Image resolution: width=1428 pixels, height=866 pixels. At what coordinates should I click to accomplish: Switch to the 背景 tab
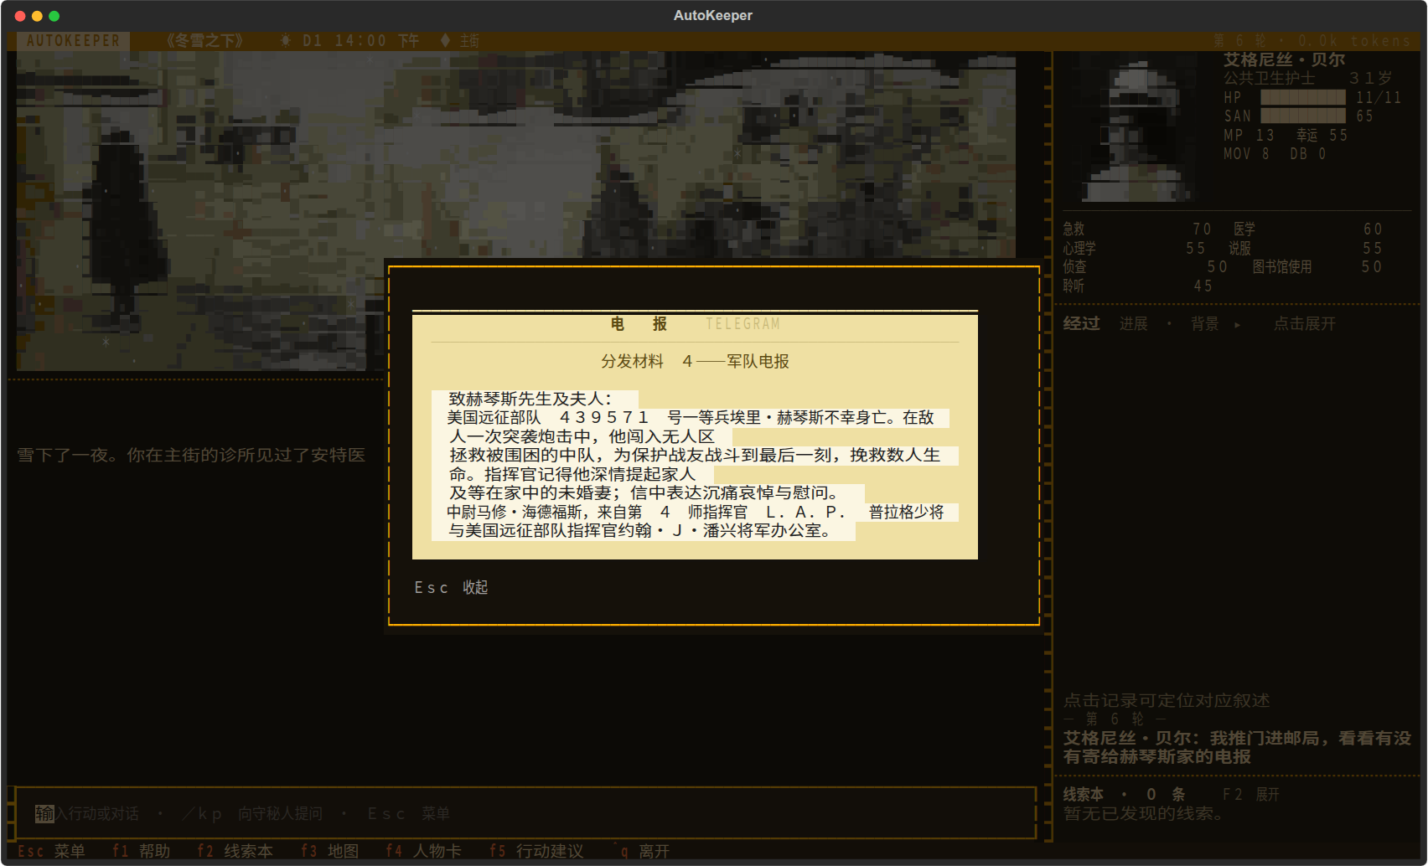point(1204,323)
